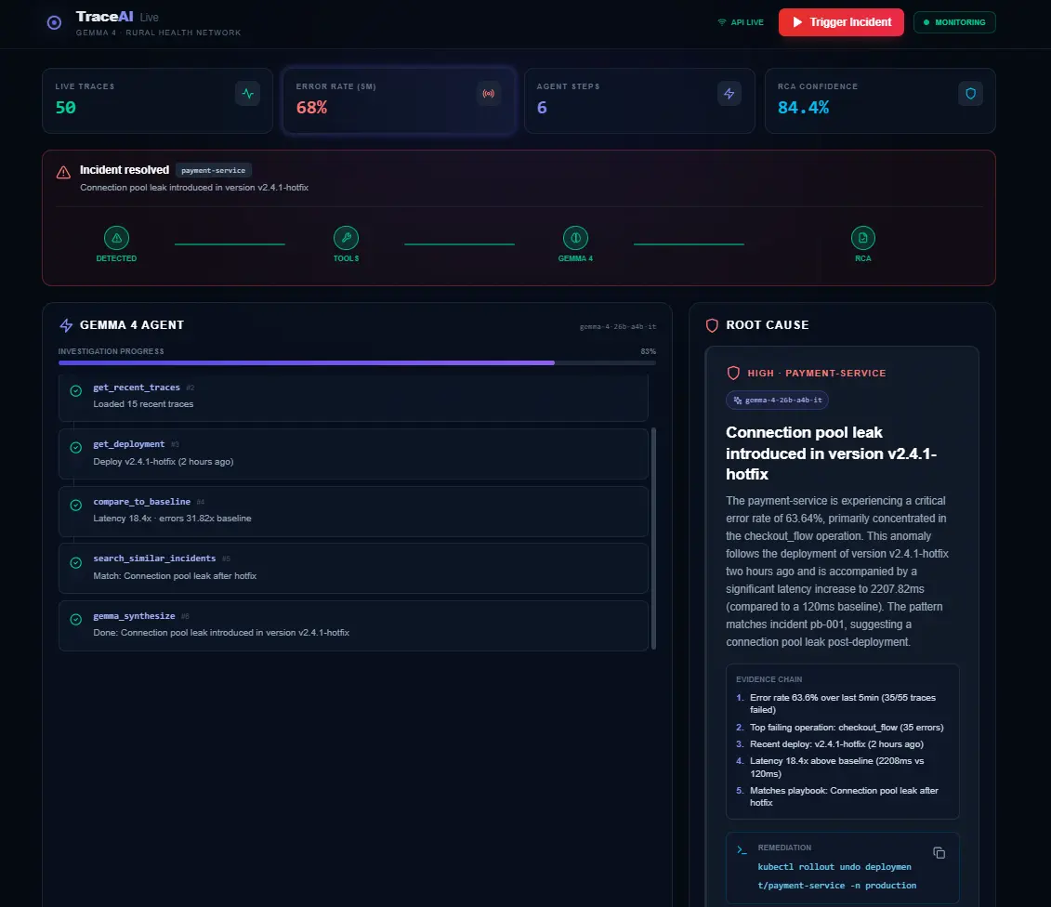Copy the remediation command
This screenshot has height=907, width=1051.
pos(939,853)
